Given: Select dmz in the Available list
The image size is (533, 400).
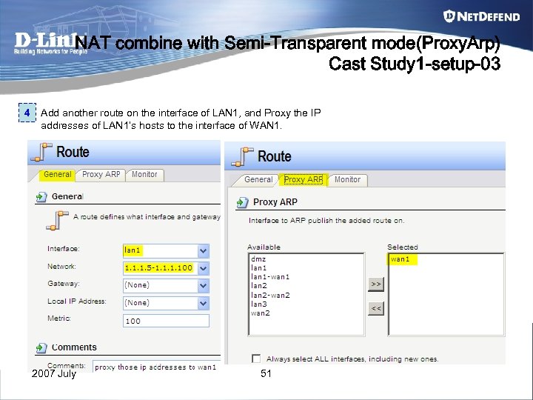Looking at the screenshot, I should click(258, 259).
